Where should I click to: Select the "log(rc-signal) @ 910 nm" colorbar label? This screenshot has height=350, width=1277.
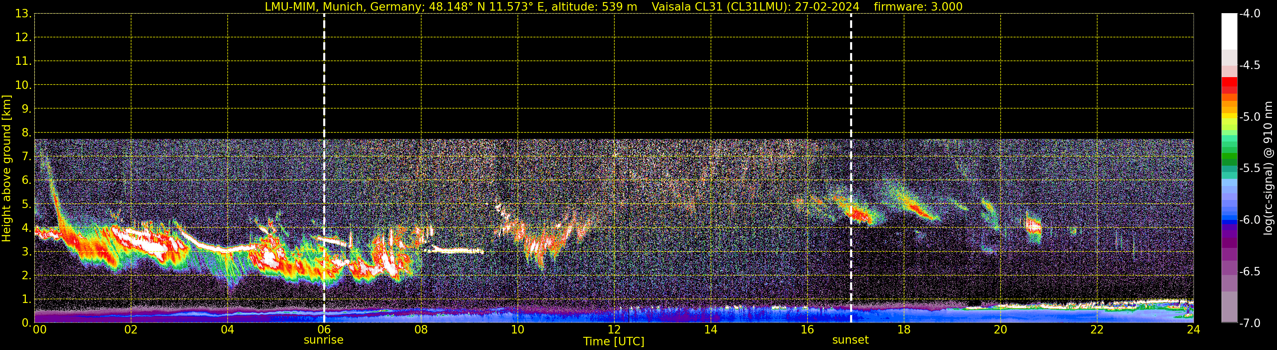[x=1268, y=169]
